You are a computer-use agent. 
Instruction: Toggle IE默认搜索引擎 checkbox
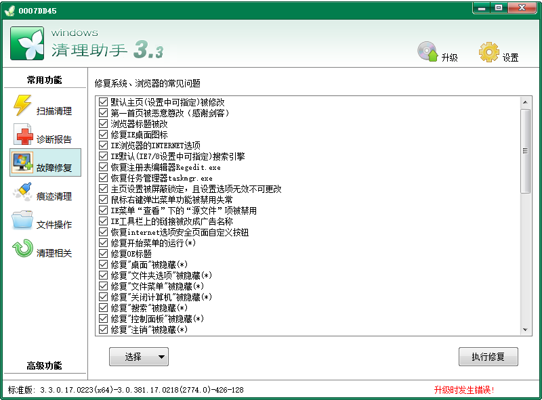(103, 156)
